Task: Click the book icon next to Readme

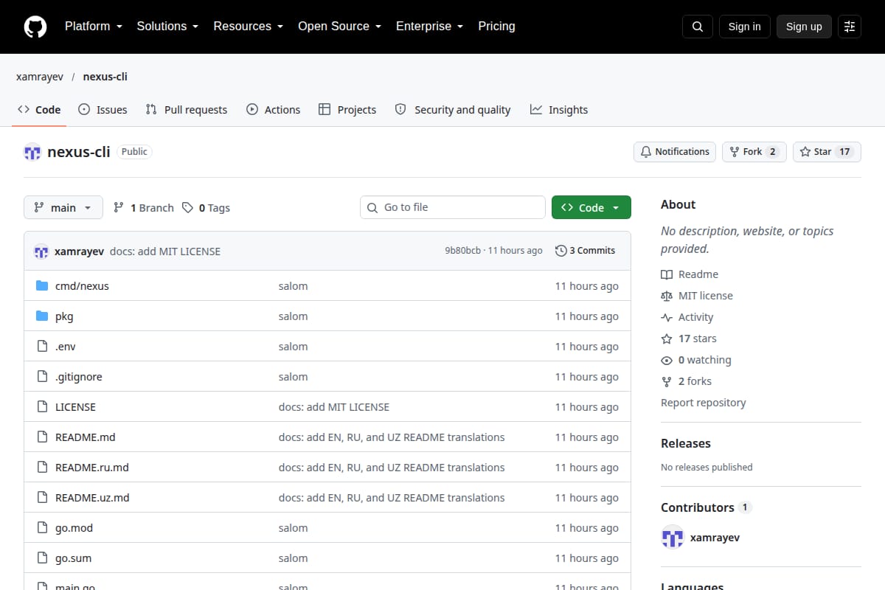Action: (x=667, y=274)
